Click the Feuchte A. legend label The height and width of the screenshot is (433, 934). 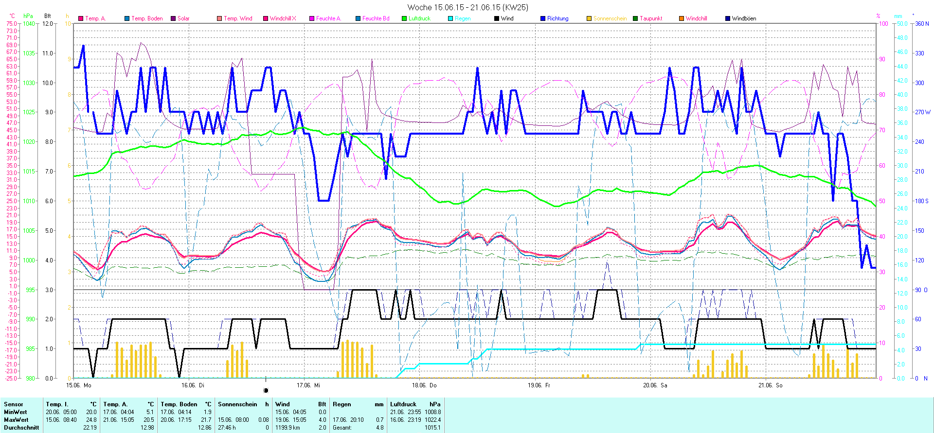(328, 18)
